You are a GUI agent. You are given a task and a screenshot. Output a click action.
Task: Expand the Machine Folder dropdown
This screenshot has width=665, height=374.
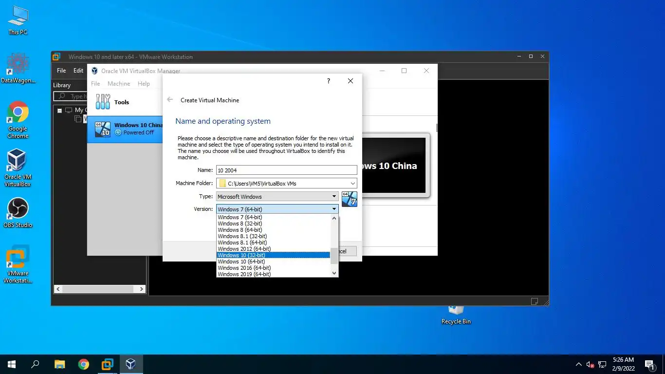pyautogui.click(x=352, y=184)
